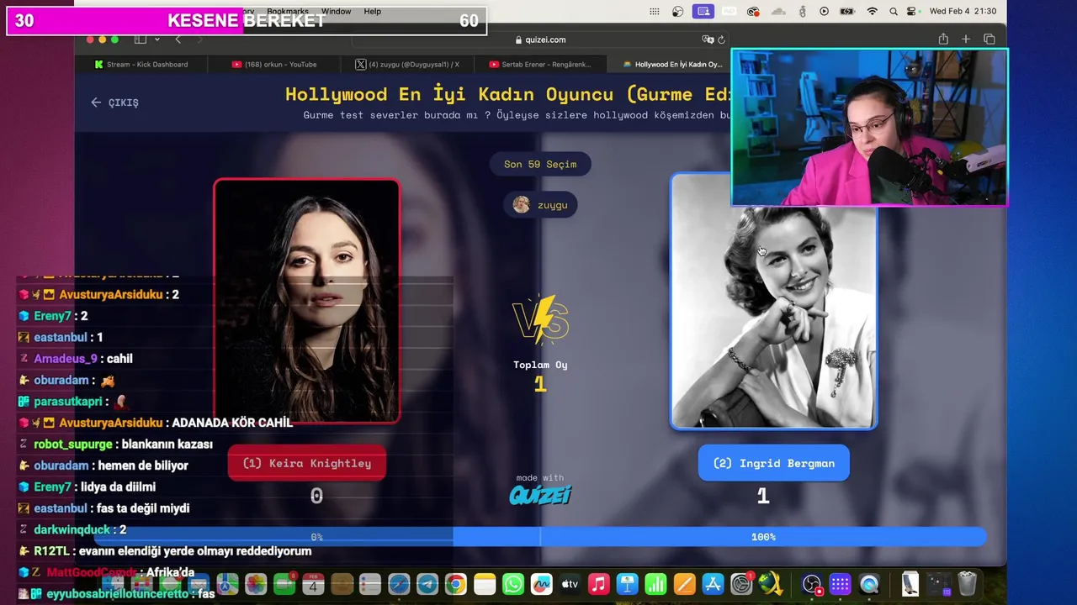This screenshot has width=1077, height=605.
Task: Open Calendar from the Dock
Action: pos(313,584)
